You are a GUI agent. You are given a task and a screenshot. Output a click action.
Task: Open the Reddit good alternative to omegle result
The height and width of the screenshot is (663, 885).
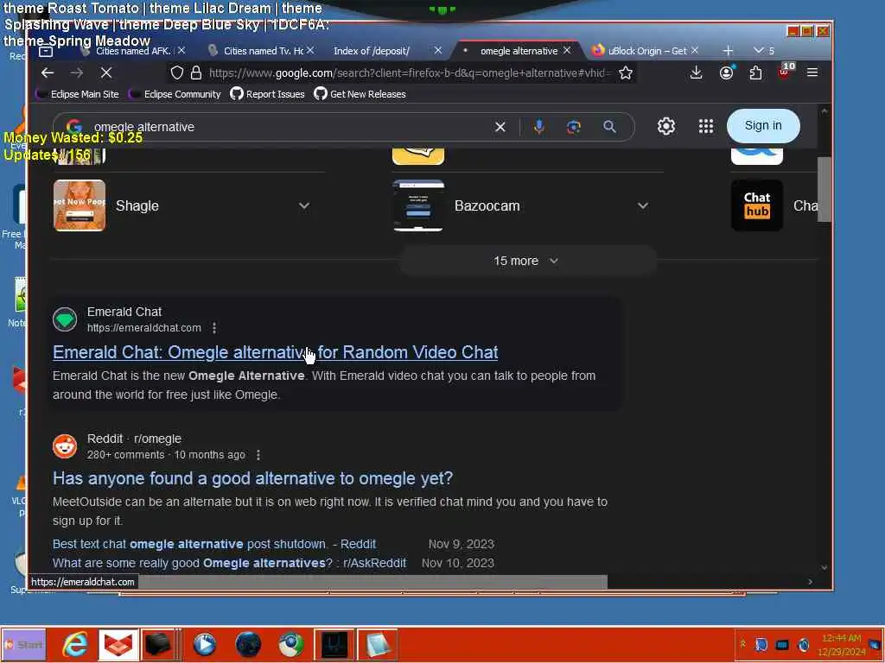click(x=253, y=478)
